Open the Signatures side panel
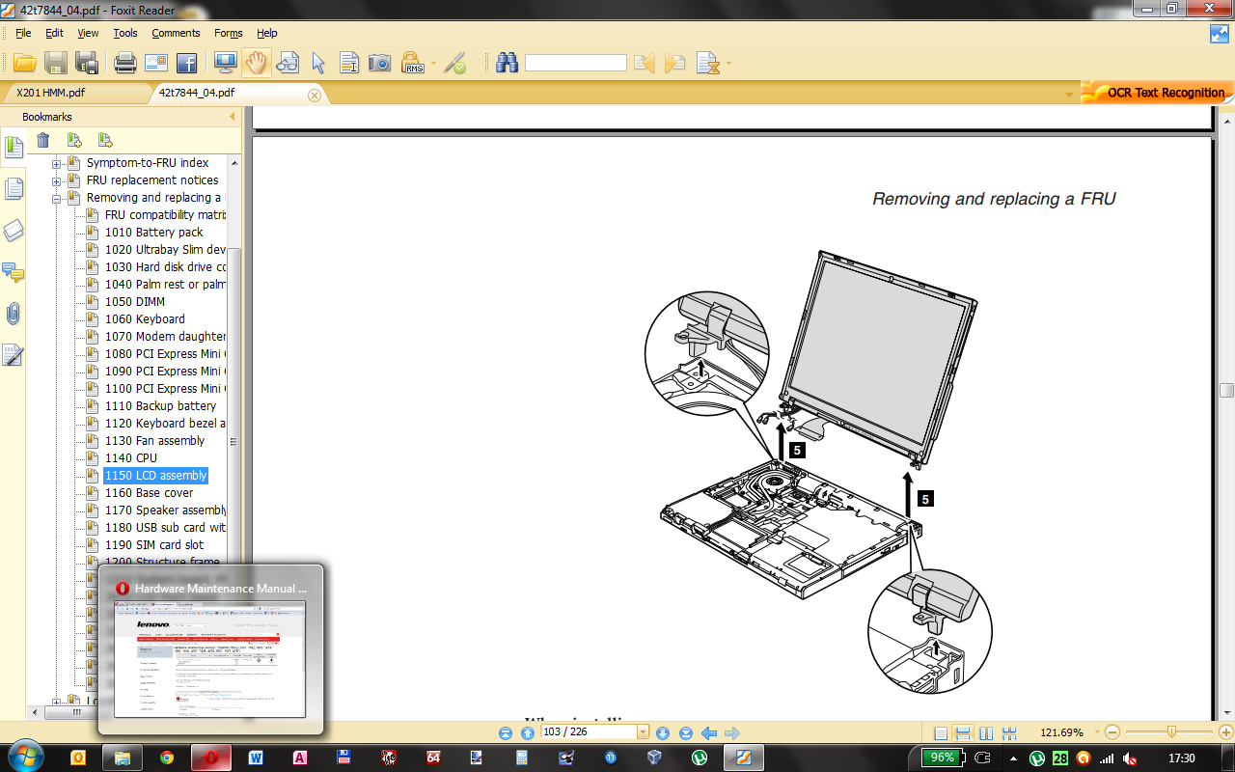The height and width of the screenshot is (772, 1235). [14, 355]
